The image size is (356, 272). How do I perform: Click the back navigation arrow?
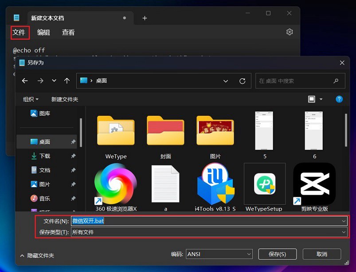[x=25, y=81]
